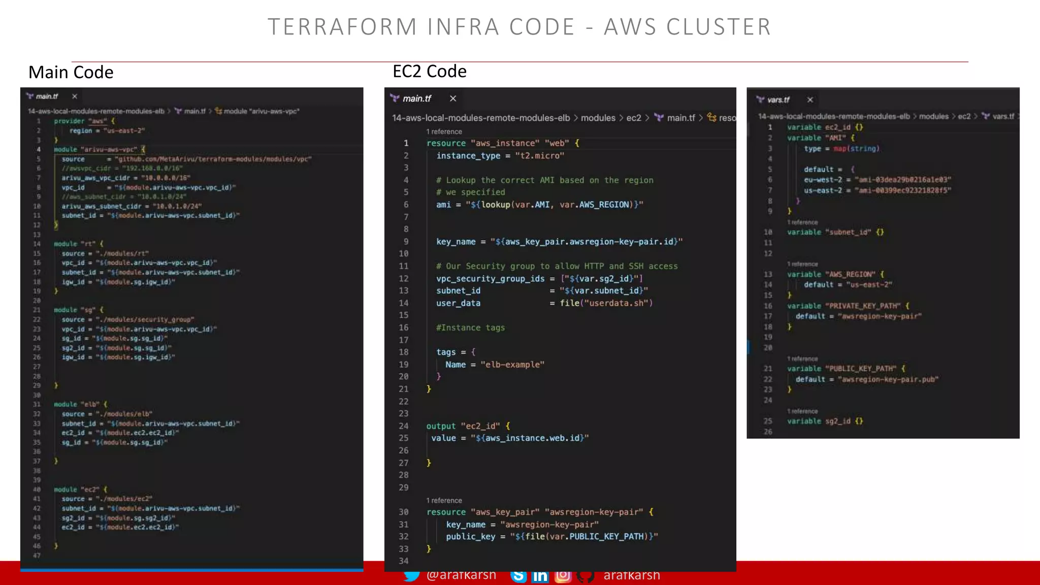This screenshot has width=1040, height=585.
Task: Click the Twitter bird icon in footer
Action: [x=411, y=575]
